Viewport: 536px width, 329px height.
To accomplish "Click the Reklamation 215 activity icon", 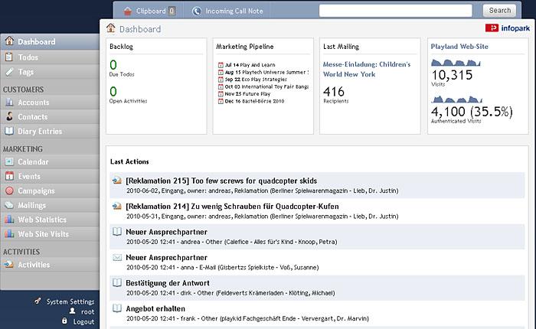I will click(x=117, y=181).
